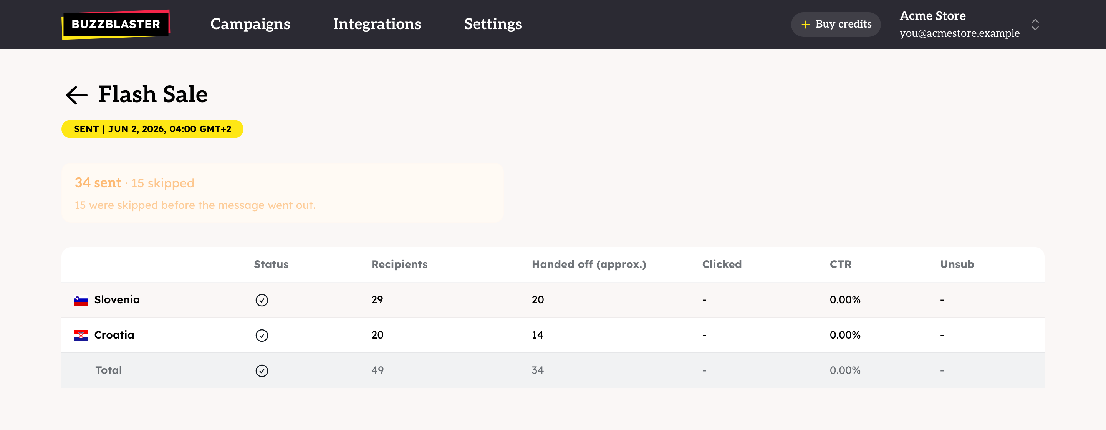1106x430 pixels.
Task: Click Slovenia recipients value 29
Action: click(x=377, y=299)
